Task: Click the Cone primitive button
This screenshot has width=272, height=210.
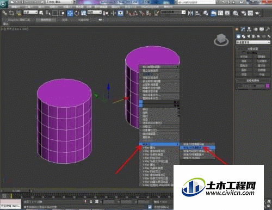Action: pyautogui.click(x=262, y=57)
